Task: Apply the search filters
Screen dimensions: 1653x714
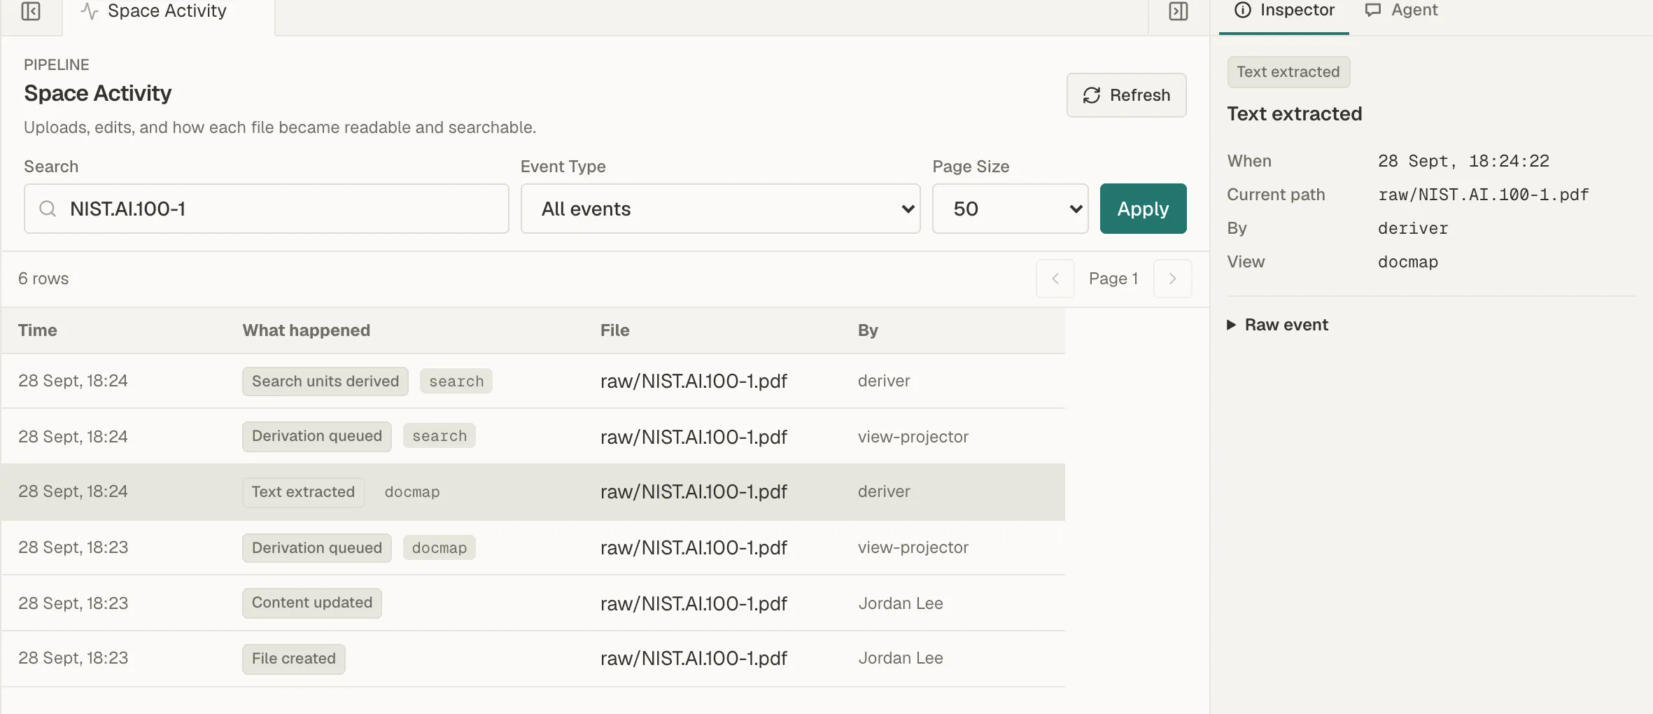Action: point(1143,209)
